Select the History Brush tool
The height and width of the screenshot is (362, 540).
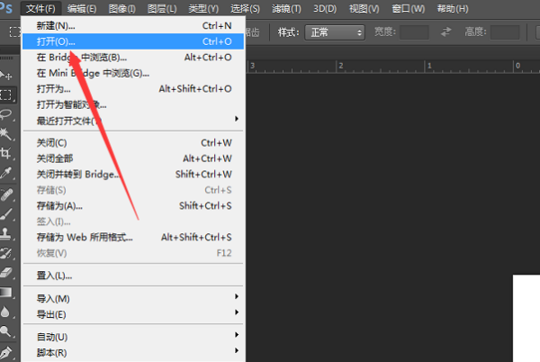pyautogui.click(x=6, y=253)
